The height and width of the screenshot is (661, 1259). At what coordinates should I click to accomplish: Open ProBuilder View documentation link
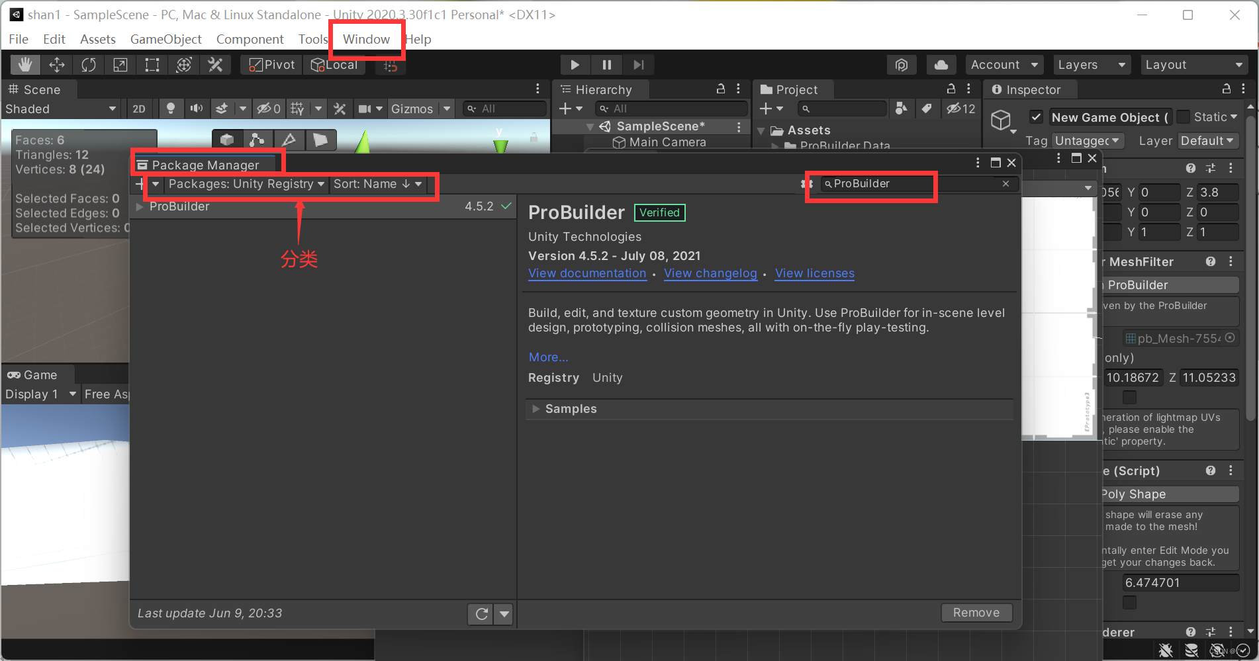586,273
